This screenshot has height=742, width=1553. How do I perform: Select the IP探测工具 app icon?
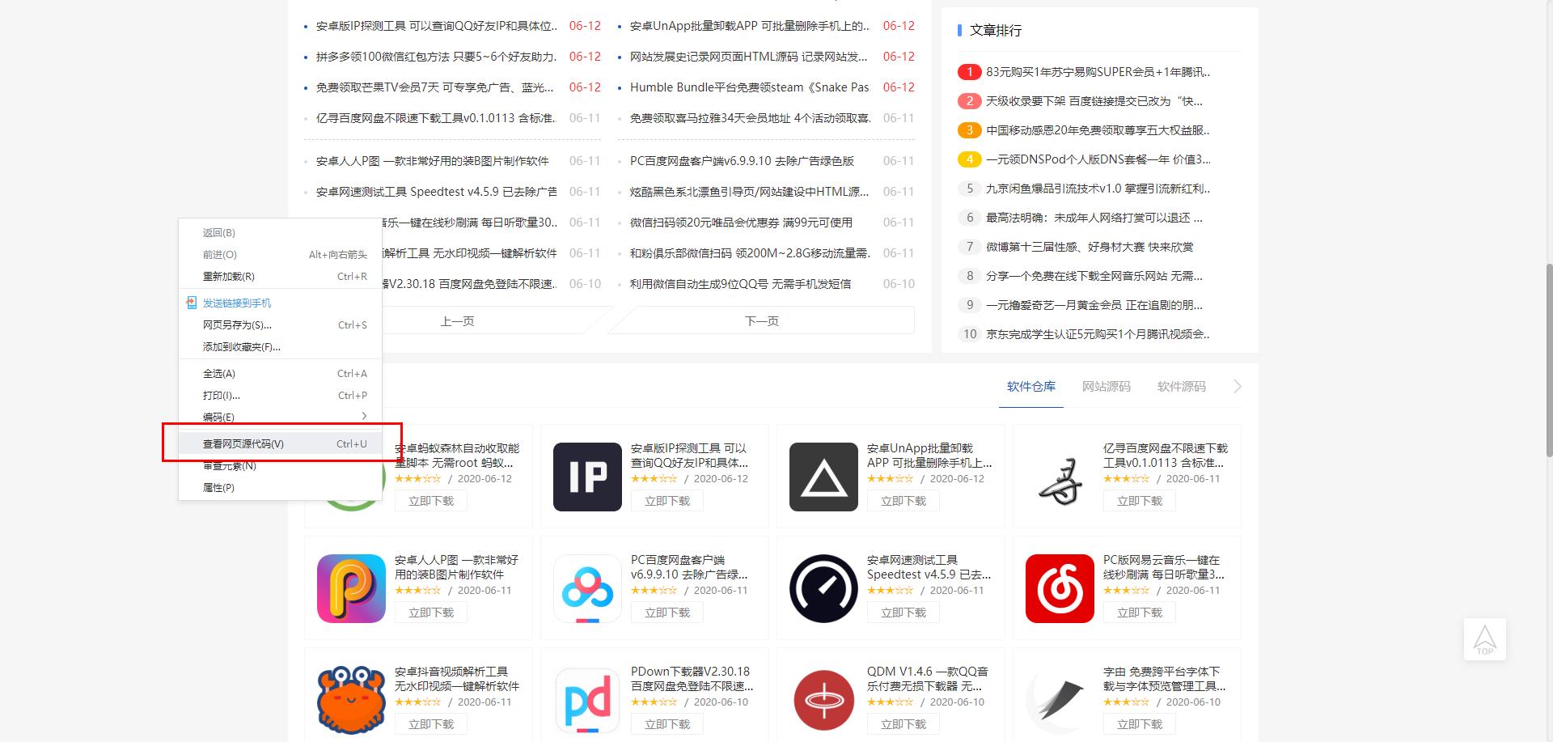pyautogui.click(x=586, y=477)
